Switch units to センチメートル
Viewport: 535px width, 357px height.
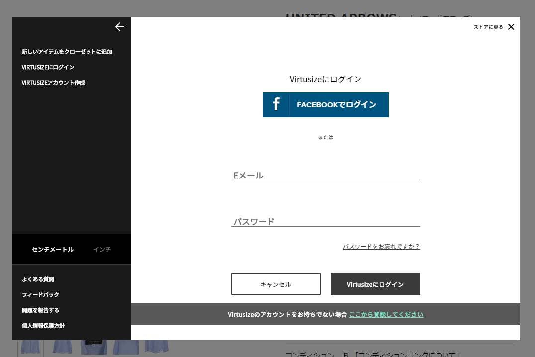[53, 249]
